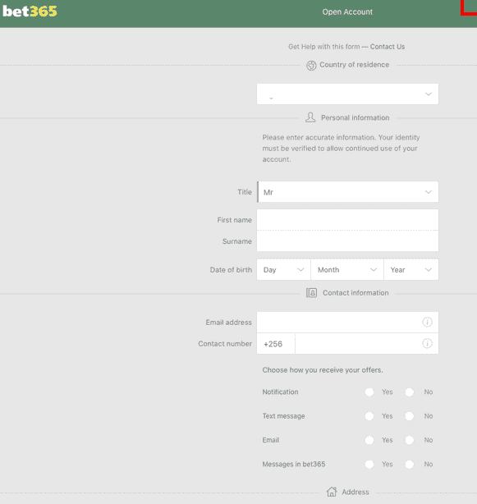This screenshot has width=477, height=504.
Task: Show info for Contact number field
Action: point(427,343)
